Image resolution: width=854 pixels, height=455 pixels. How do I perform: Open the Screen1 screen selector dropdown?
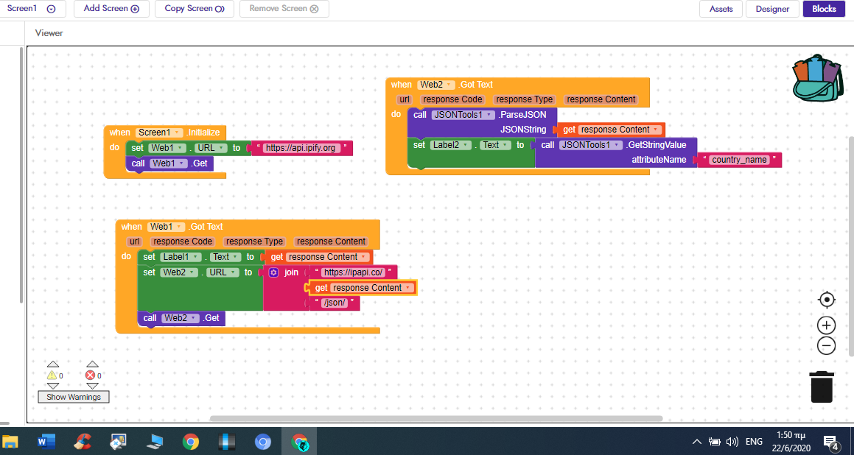(x=32, y=9)
